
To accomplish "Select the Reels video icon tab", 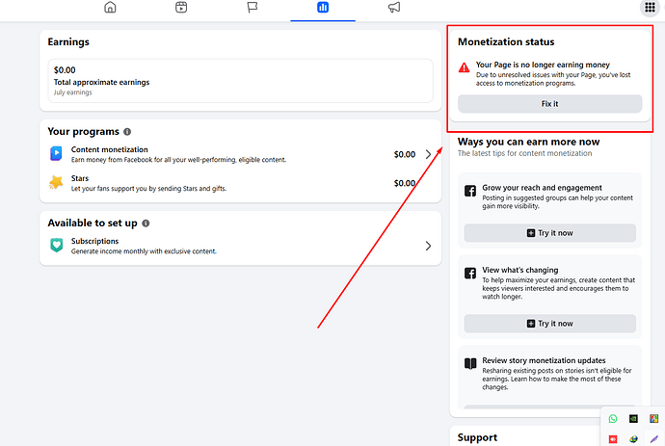I will pos(181,7).
